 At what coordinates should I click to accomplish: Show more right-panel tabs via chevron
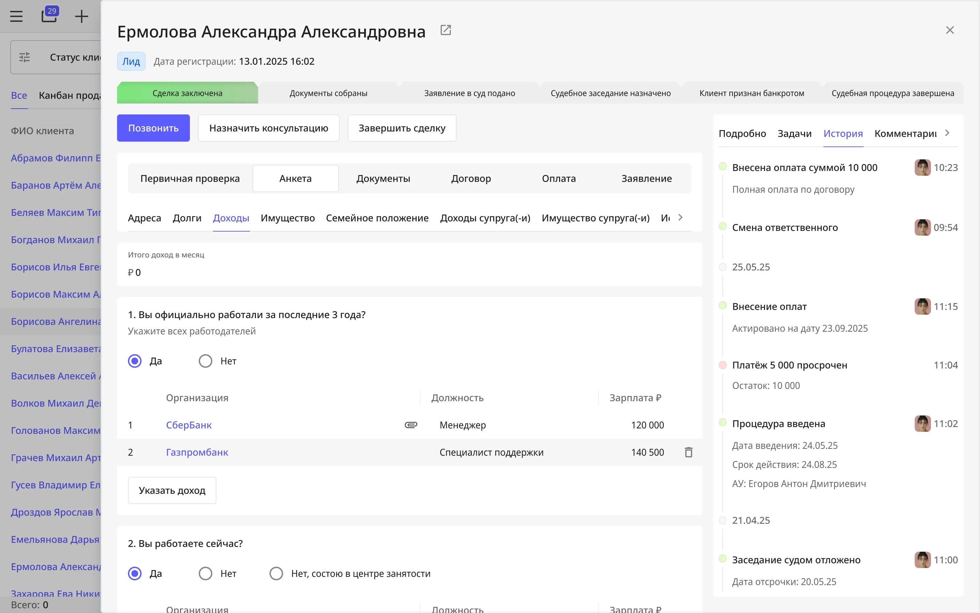coord(947,133)
